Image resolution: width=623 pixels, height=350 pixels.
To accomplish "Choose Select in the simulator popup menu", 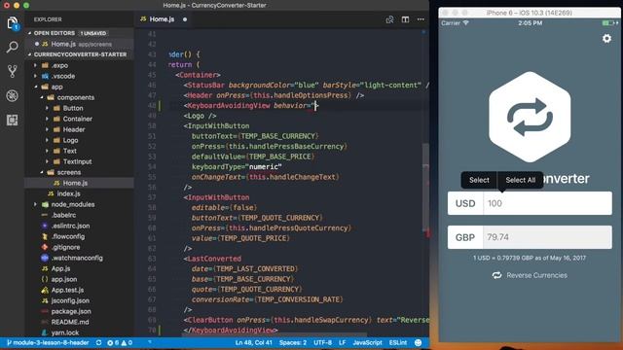I will coord(479,180).
